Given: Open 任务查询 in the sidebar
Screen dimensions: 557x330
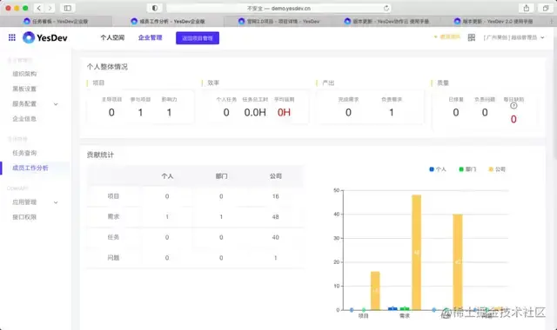Looking at the screenshot, I should point(24,153).
